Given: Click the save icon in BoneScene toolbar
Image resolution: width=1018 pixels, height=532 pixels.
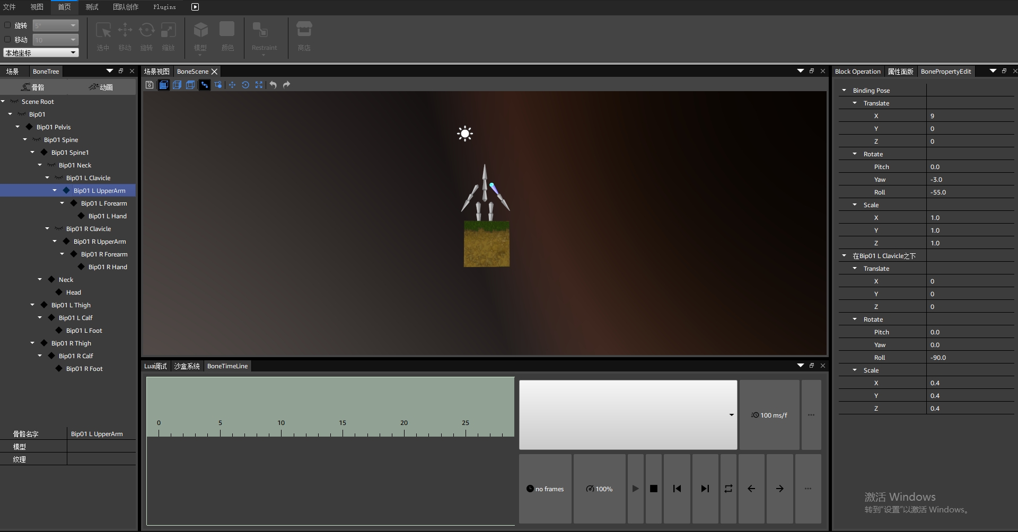Looking at the screenshot, I should click(150, 85).
